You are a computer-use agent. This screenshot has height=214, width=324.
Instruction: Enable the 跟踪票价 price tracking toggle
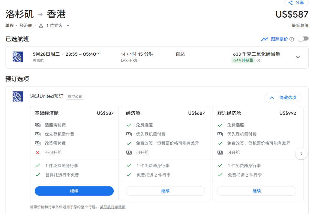[303, 39]
